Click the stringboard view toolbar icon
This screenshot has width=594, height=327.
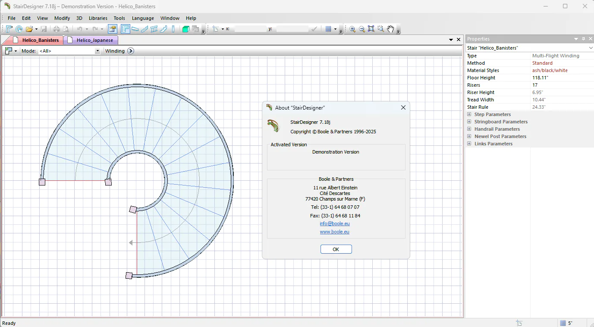click(x=145, y=29)
